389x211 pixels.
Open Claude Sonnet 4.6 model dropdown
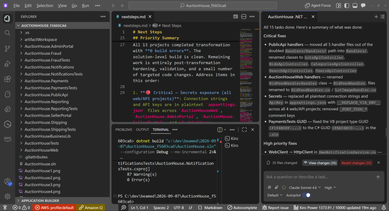pyautogui.click(x=305, y=188)
